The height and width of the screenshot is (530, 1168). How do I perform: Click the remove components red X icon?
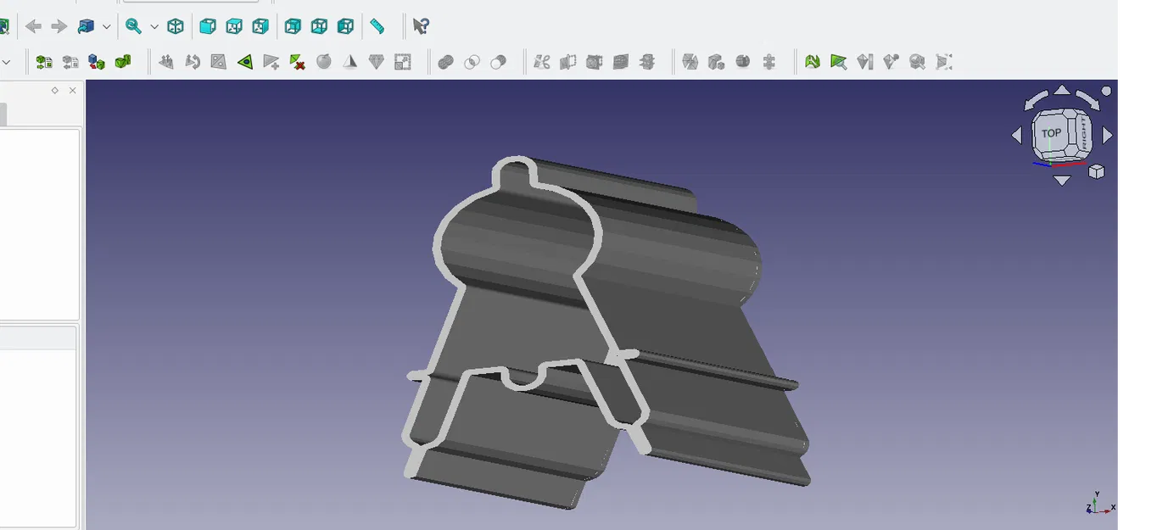click(x=298, y=62)
